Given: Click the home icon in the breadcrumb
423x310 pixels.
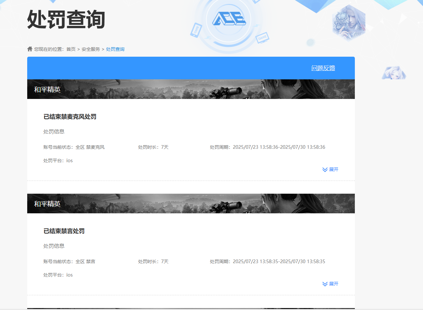Looking at the screenshot, I should click(x=30, y=49).
